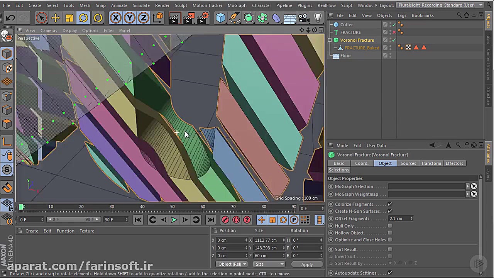Collapse the Voronoi Fracture tree item
Viewport: 494px width, 278px height.
(330, 40)
